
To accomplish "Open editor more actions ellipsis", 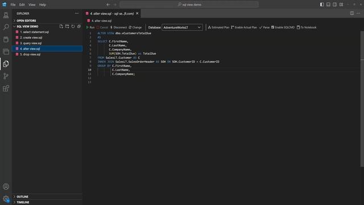I will pos(358,13).
